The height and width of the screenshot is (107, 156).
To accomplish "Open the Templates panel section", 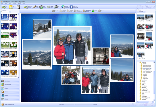I will coord(10,81).
